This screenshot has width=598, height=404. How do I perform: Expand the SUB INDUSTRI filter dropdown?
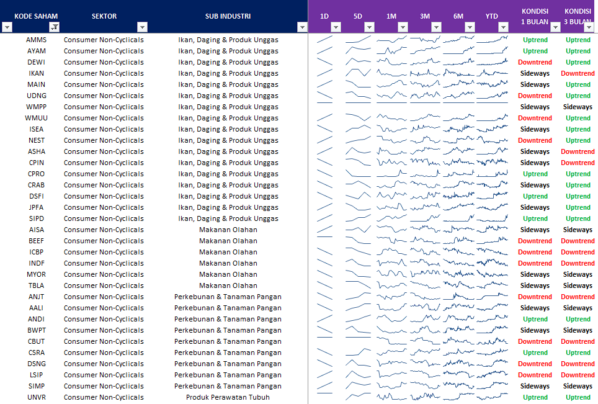302,27
